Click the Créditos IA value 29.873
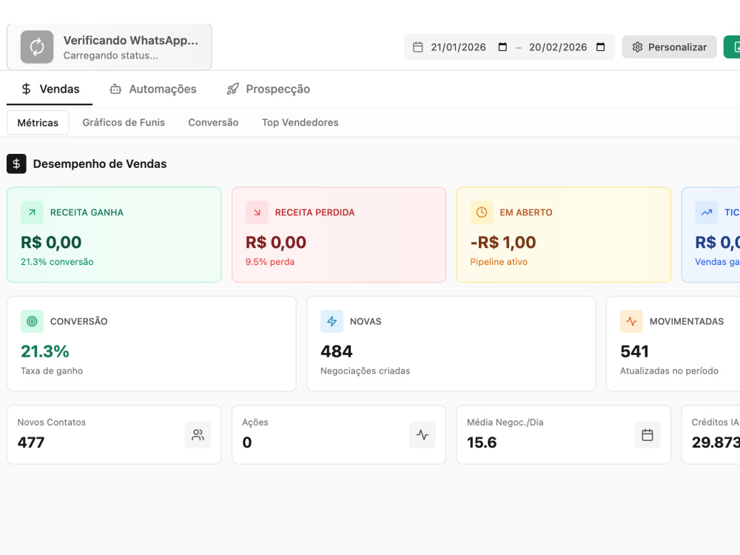 point(716,443)
